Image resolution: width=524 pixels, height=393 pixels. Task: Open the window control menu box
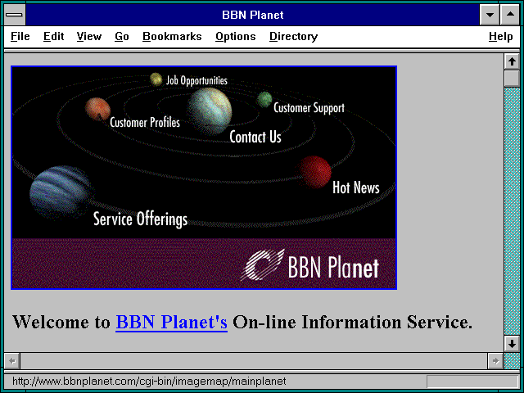[15, 15]
